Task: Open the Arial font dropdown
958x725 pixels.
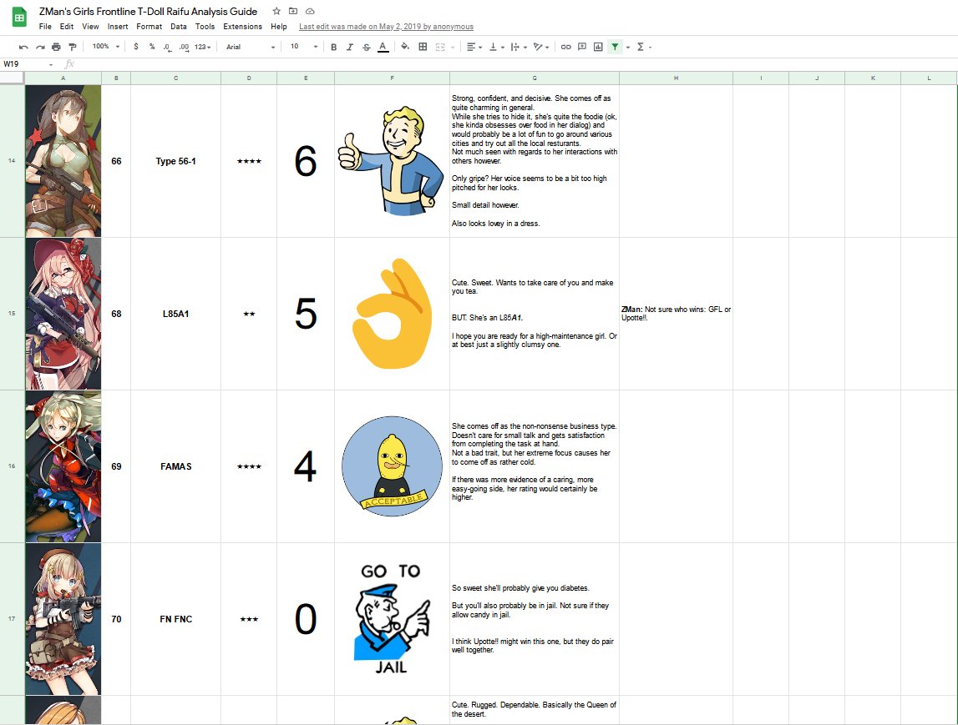Action: pos(251,47)
